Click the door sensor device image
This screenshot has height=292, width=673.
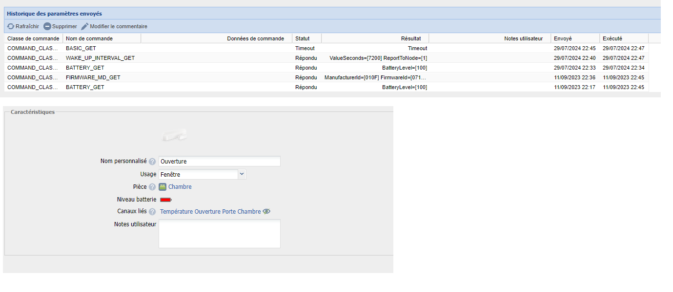point(175,136)
